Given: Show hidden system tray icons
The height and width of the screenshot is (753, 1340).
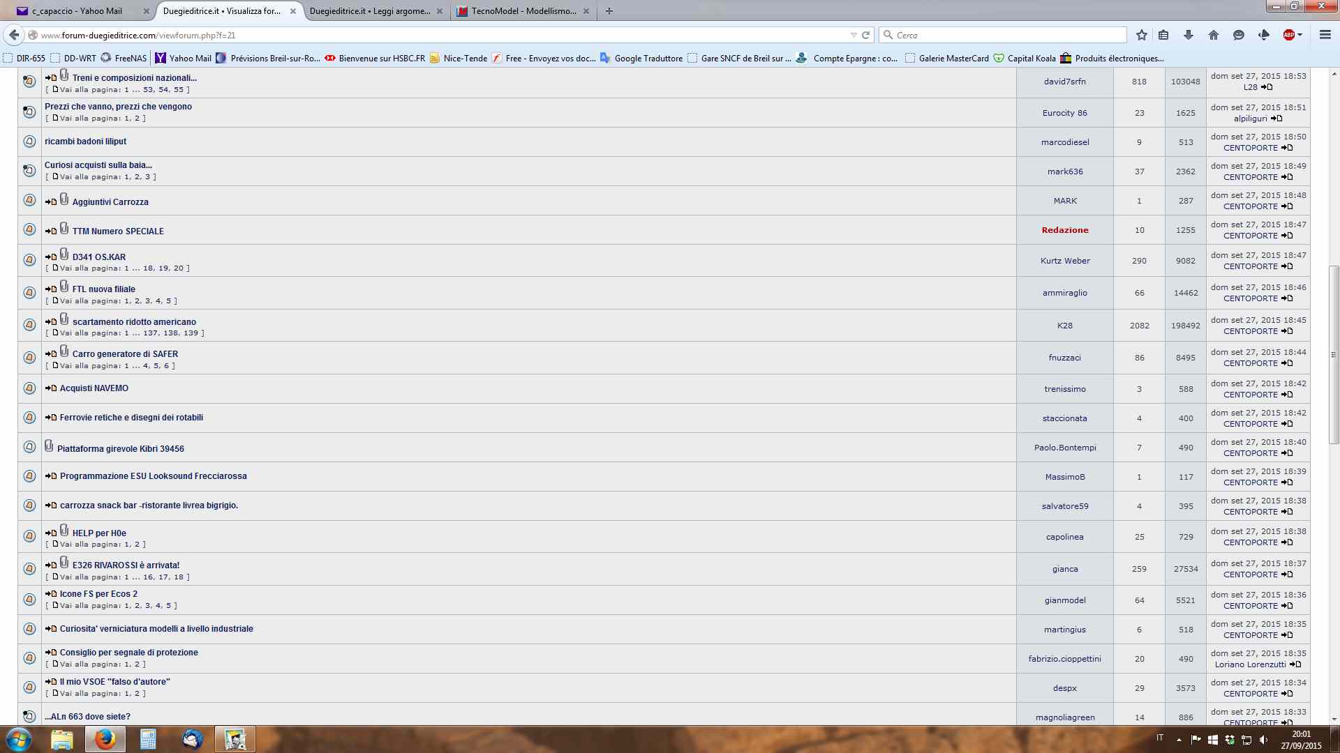Looking at the screenshot, I should tap(1179, 740).
